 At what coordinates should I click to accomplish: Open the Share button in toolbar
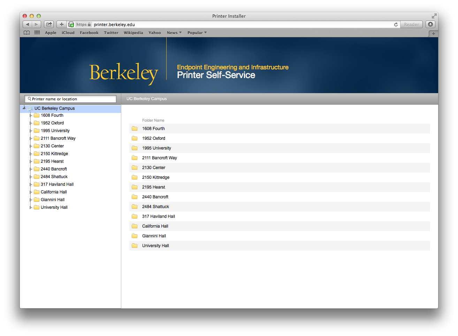pyautogui.click(x=49, y=24)
